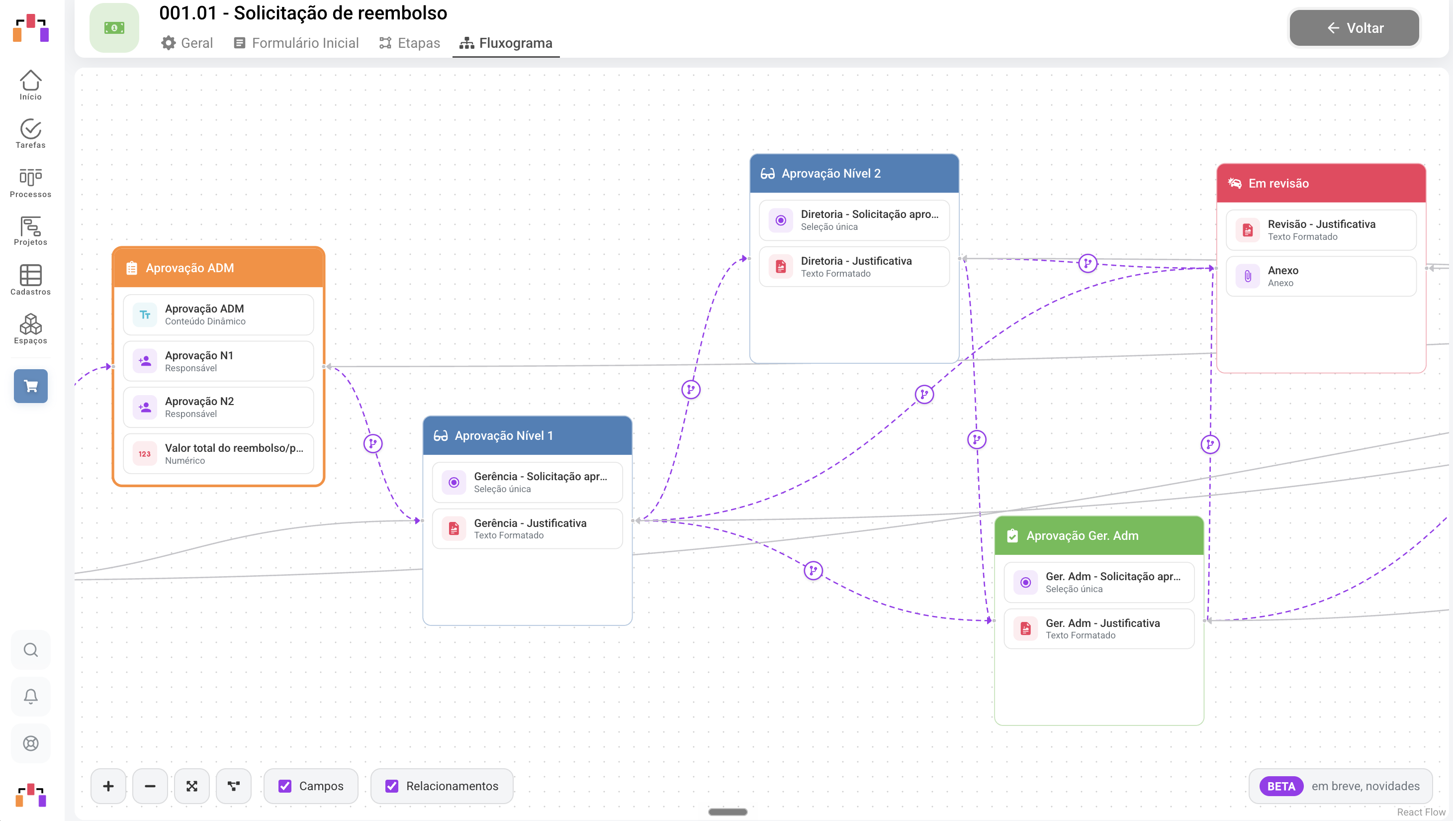The image size is (1453, 821).
Task: Select the Fluxograma tab
Action: click(506, 43)
